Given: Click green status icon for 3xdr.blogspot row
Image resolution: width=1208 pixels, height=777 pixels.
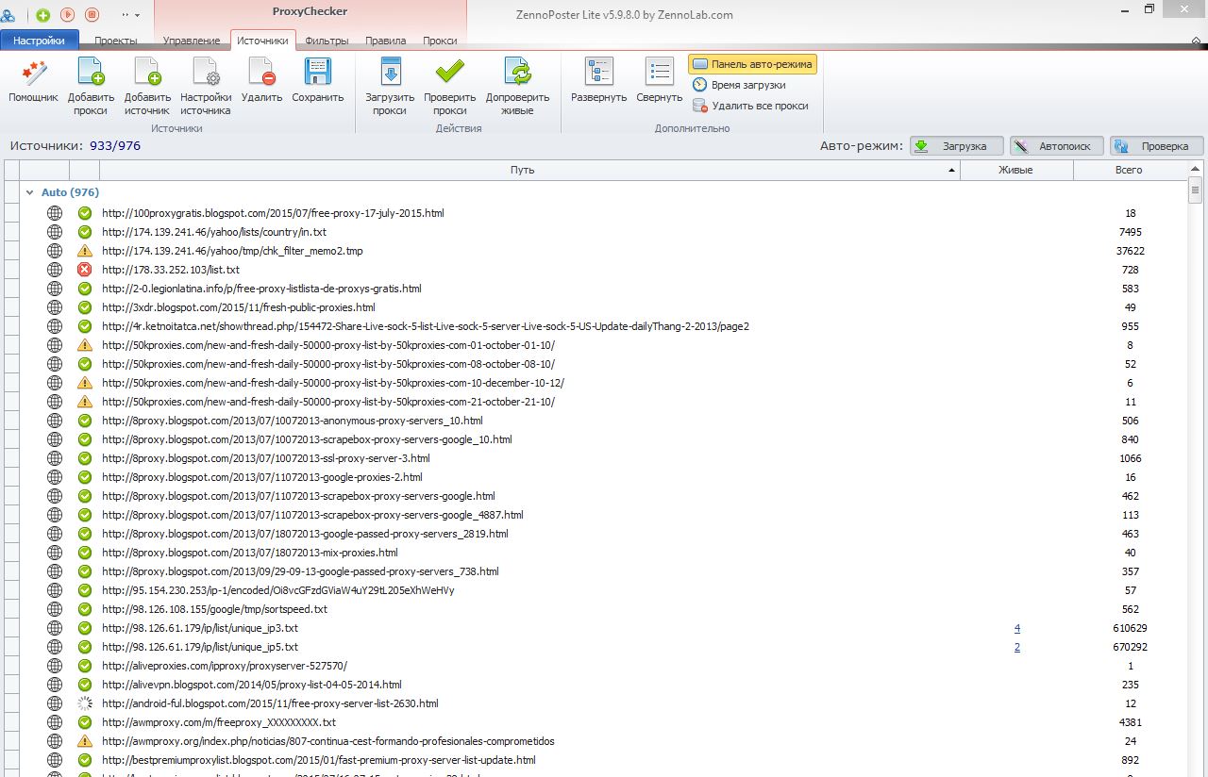Looking at the screenshot, I should click(x=85, y=307).
